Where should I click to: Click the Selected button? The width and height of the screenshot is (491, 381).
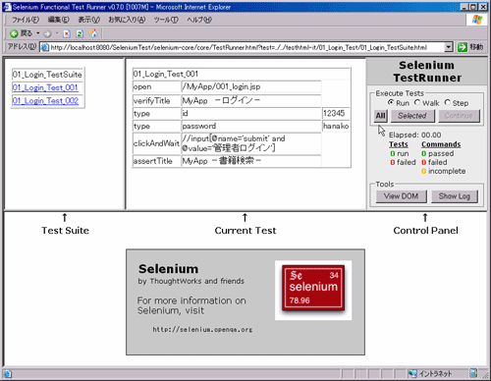[412, 116]
